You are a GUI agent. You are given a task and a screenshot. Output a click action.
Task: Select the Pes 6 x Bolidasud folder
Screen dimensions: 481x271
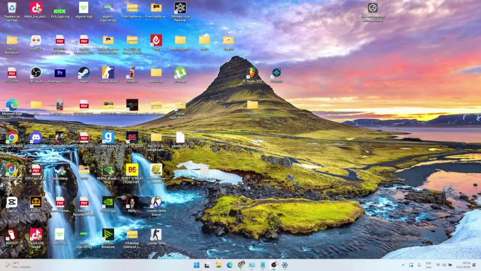pyautogui.click(x=12, y=44)
